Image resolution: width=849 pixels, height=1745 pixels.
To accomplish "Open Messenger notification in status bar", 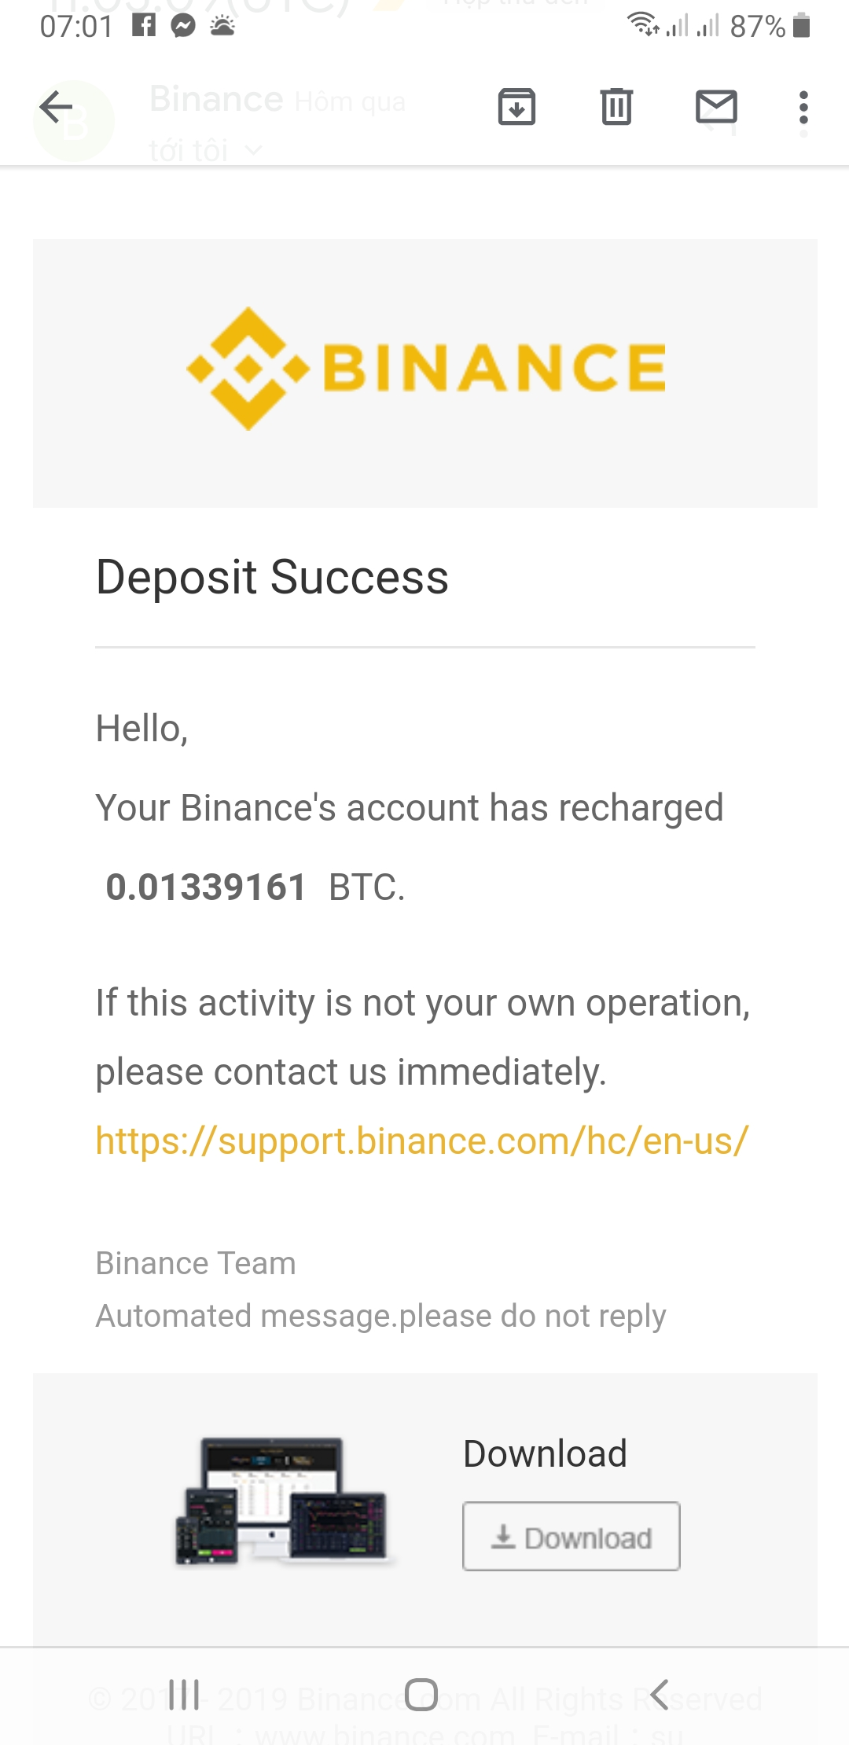I will pyautogui.click(x=183, y=26).
